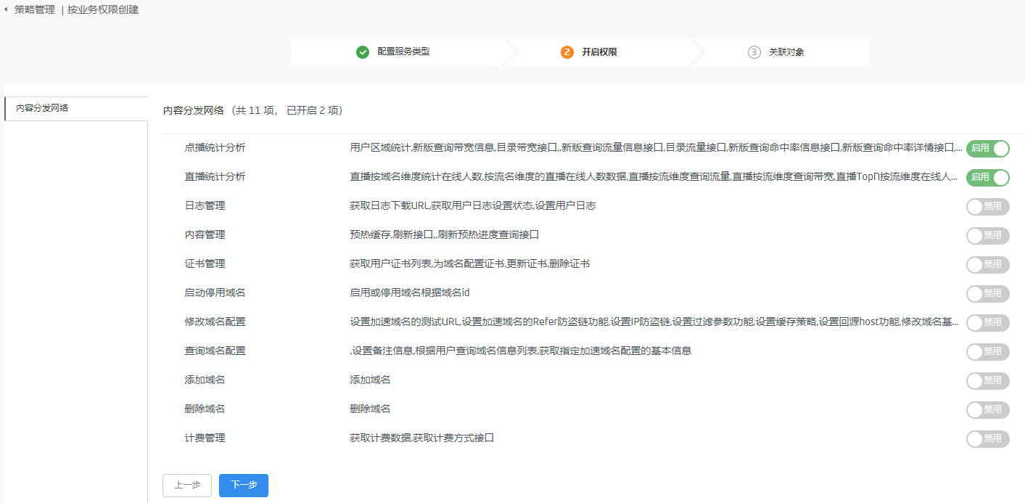Click the 上一步 button
This screenshot has width=1025, height=503.
pyautogui.click(x=187, y=486)
